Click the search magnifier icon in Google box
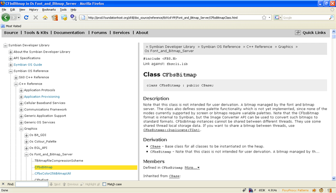The height and width of the screenshot is (193, 336). (331, 18)
